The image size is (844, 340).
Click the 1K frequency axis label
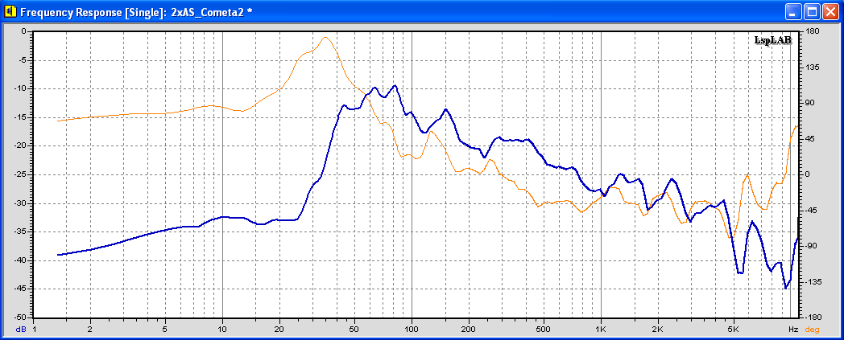(x=601, y=329)
